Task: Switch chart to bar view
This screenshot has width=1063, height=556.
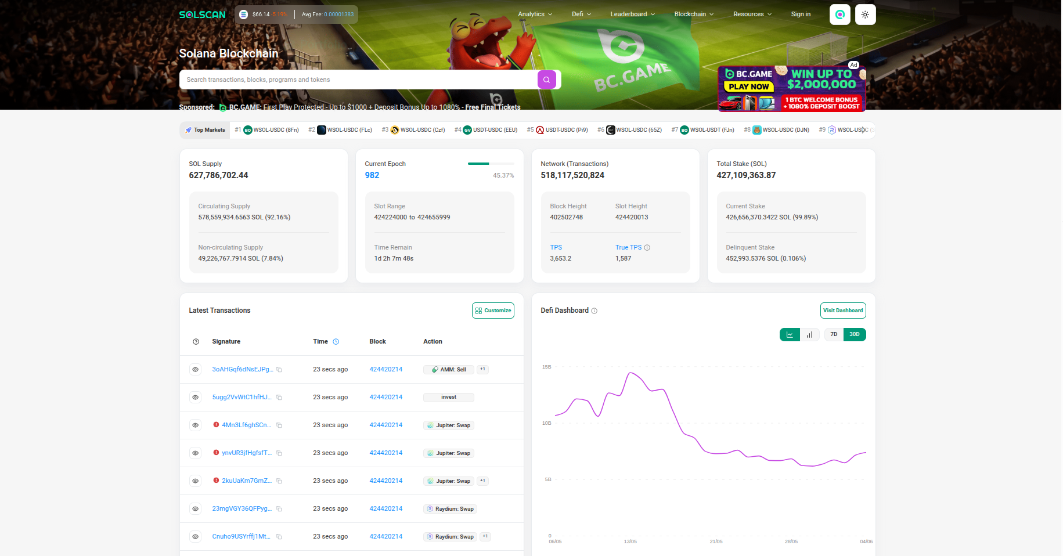Action: pyautogui.click(x=809, y=334)
